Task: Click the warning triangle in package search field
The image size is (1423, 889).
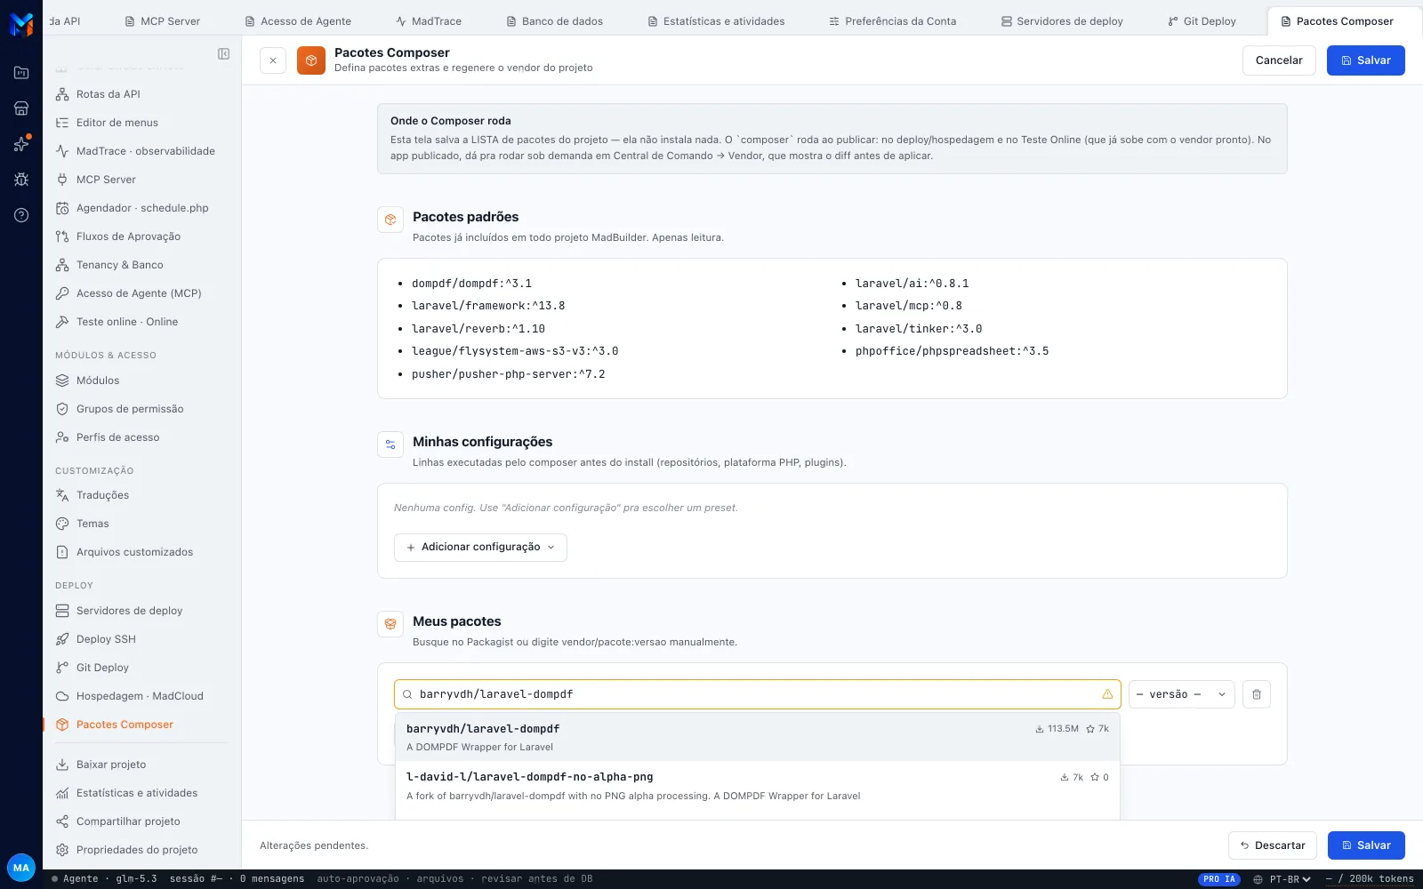Action: click(1107, 694)
